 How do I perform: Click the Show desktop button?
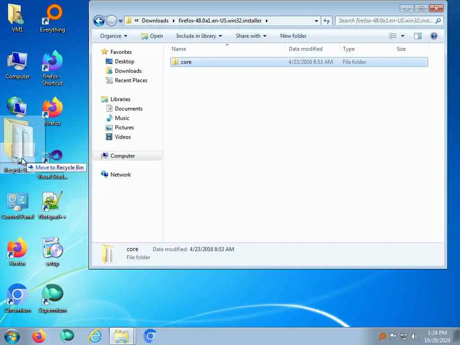pyautogui.click(x=457, y=336)
